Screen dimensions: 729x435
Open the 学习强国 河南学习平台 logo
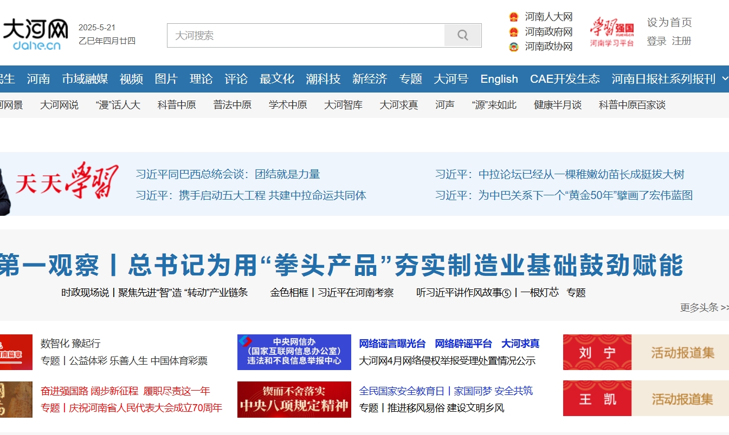[x=612, y=32]
